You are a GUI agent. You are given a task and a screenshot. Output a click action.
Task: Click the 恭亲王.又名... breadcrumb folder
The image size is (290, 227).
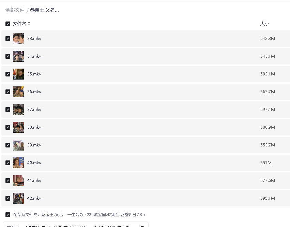(x=44, y=10)
